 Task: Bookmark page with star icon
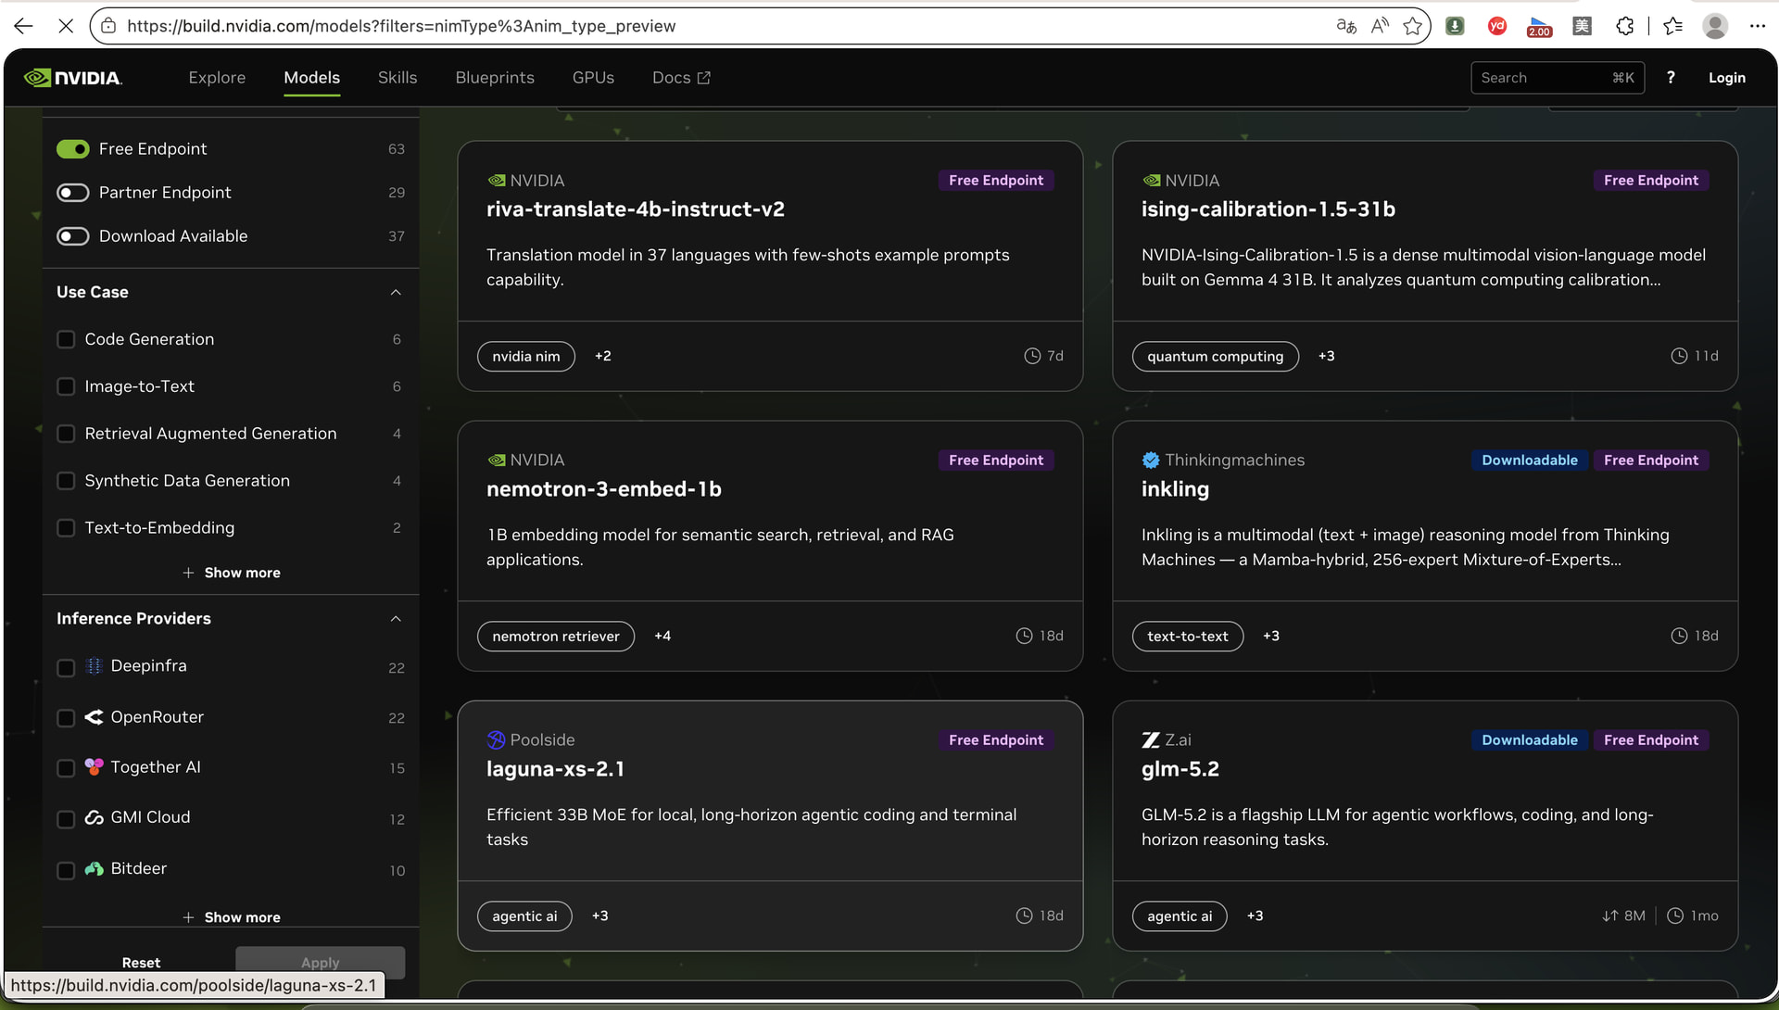point(1413,26)
